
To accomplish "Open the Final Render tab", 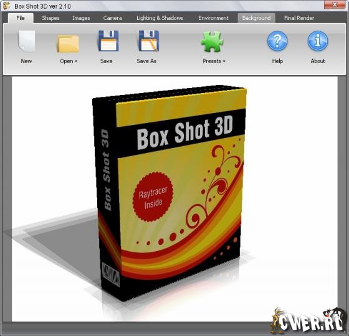I will click(x=299, y=18).
